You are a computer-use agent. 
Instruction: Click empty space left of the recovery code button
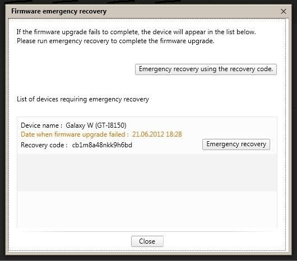click(76, 69)
